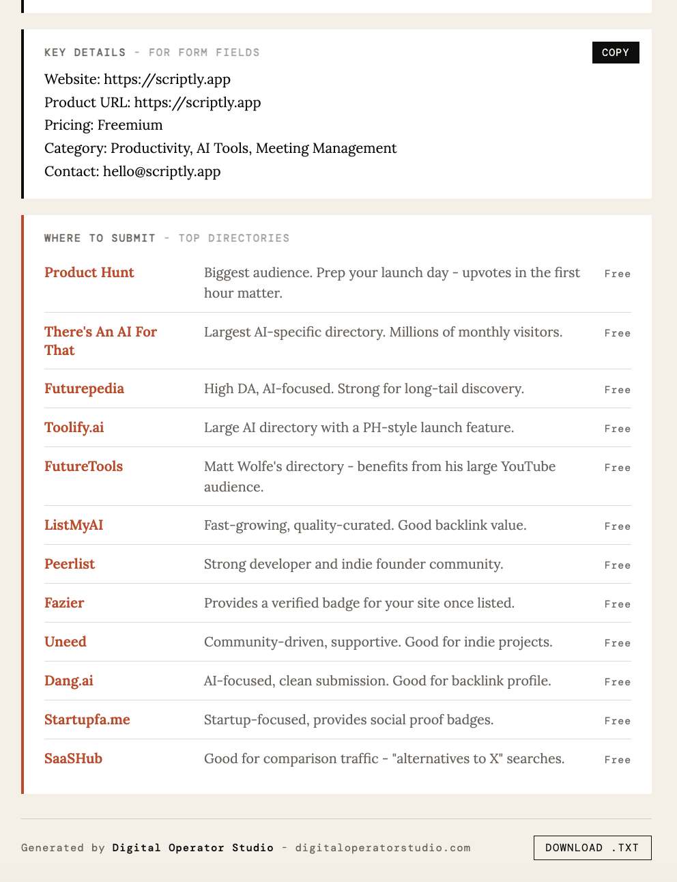677x882 pixels.
Task: Click the Website https://scriptly.app line
Action: click(137, 79)
